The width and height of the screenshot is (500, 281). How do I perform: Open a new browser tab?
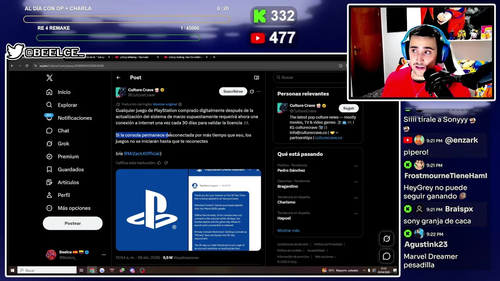click(x=214, y=57)
